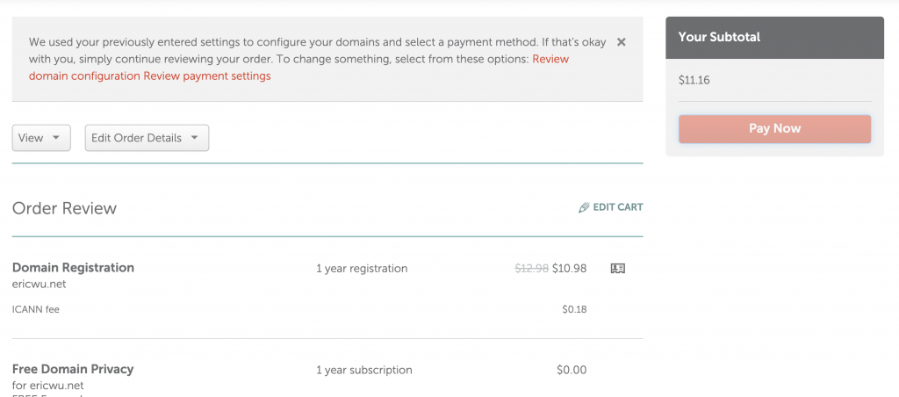The height and width of the screenshot is (397, 899).
Task: Expand the Edit Order Details dropdown
Action: tap(147, 138)
